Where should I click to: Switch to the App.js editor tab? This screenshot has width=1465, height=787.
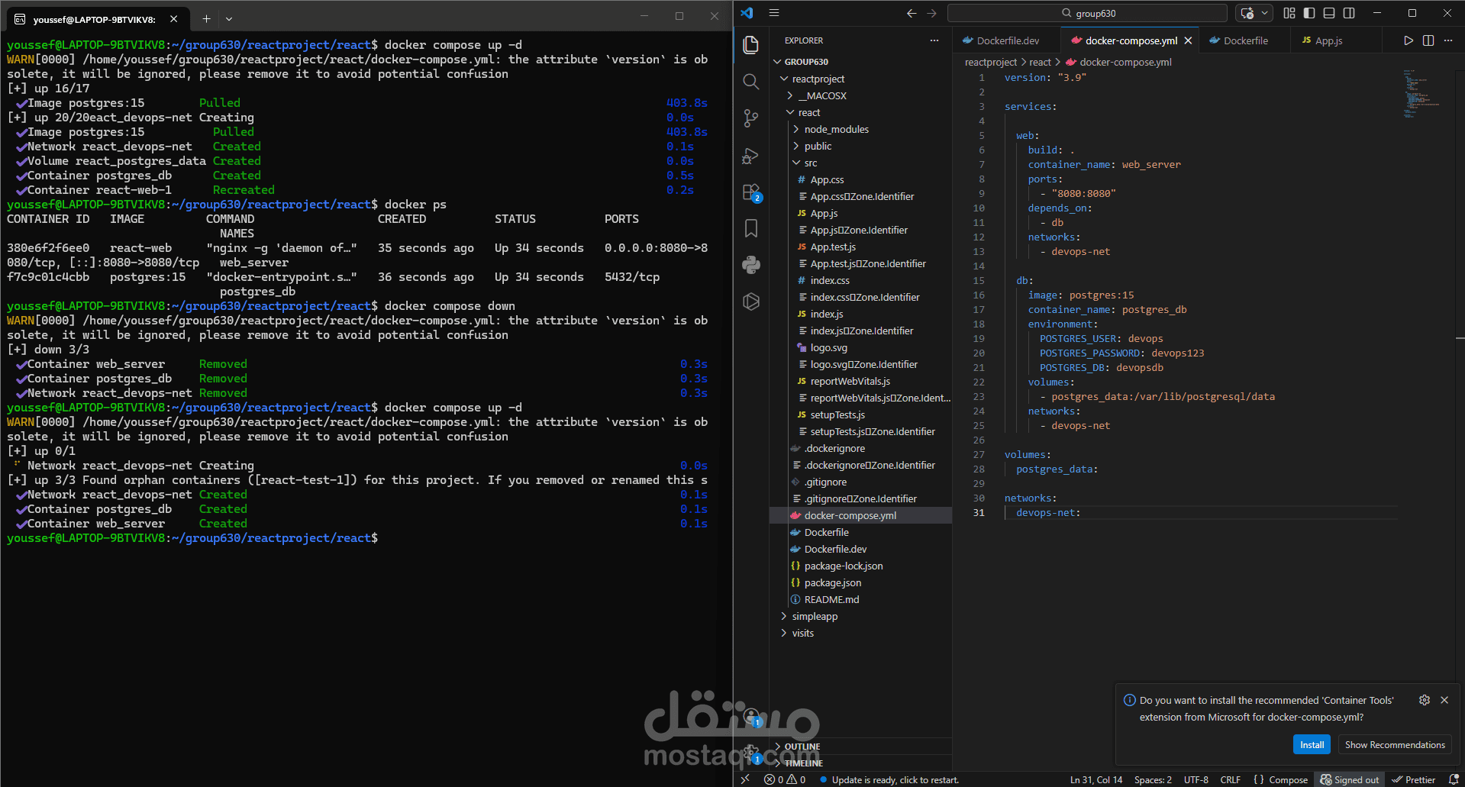1328,40
